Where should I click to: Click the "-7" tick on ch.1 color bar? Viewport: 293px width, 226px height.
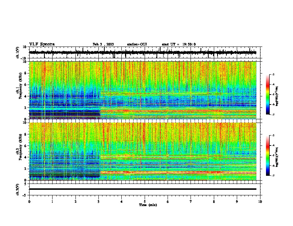pos(273,114)
